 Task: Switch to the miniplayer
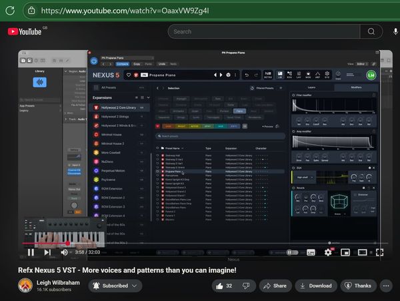pos(345,252)
